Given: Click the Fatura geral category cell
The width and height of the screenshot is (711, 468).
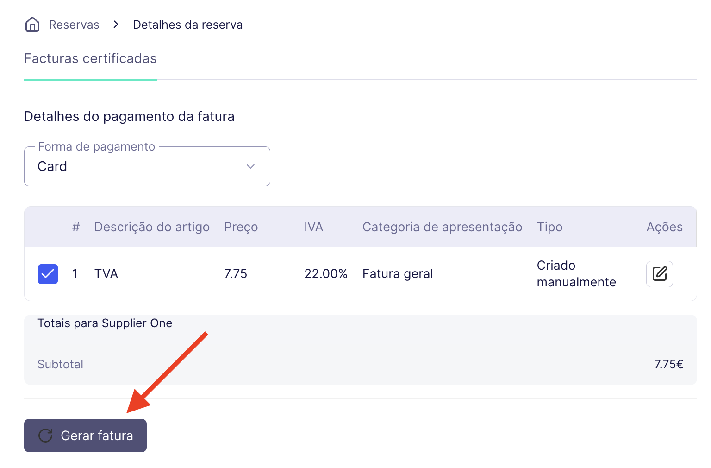Looking at the screenshot, I should (x=398, y=274).
